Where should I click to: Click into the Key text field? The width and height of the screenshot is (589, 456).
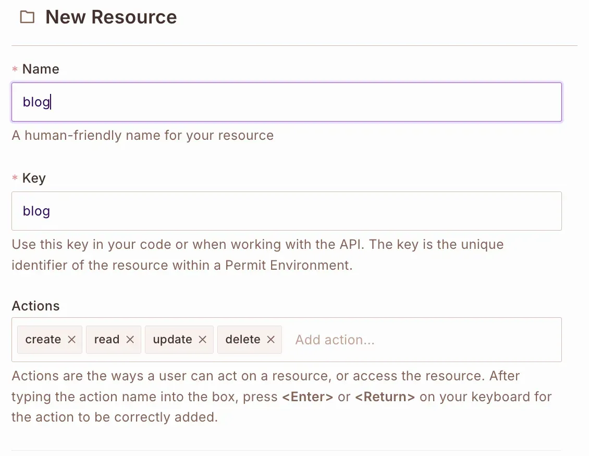pos(287,211)
